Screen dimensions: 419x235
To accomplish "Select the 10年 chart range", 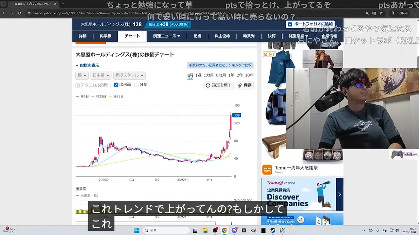I will [x=249, y=75].
